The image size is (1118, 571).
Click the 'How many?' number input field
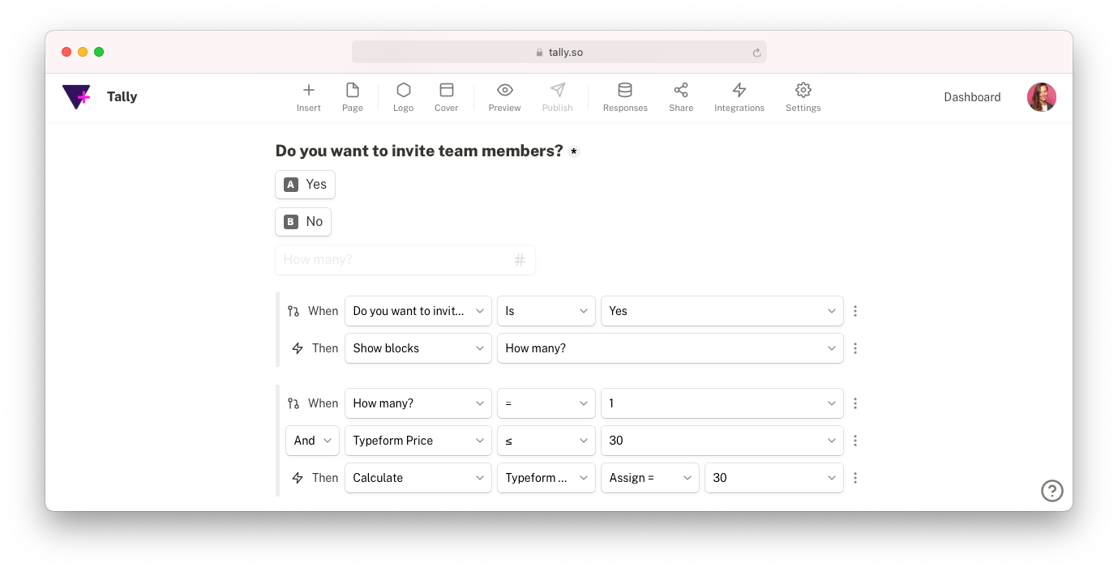[405, 260]
